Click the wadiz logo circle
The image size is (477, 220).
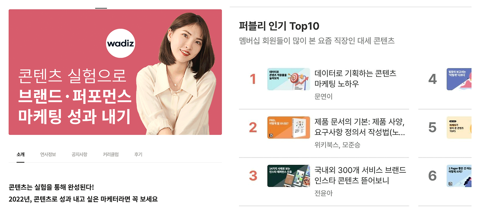pos(120,44)
